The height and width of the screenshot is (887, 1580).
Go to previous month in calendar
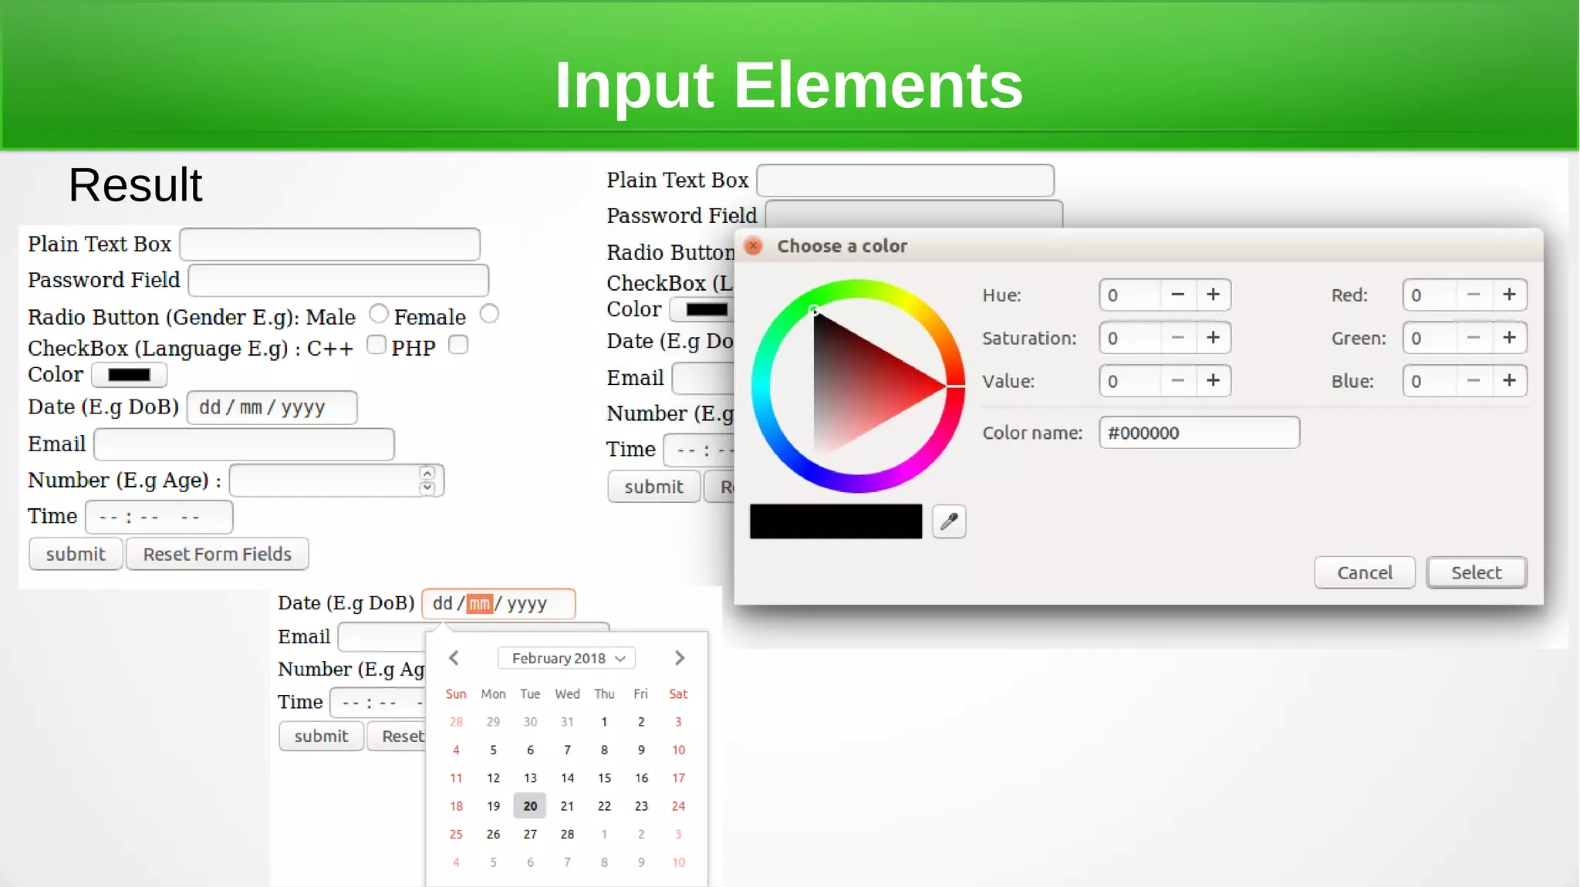[x=454, y=658]
